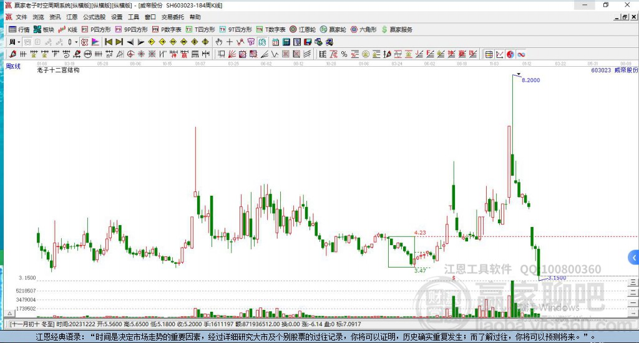Click the truck delivery icon
639x343 pixels.
tap(329, 42)
